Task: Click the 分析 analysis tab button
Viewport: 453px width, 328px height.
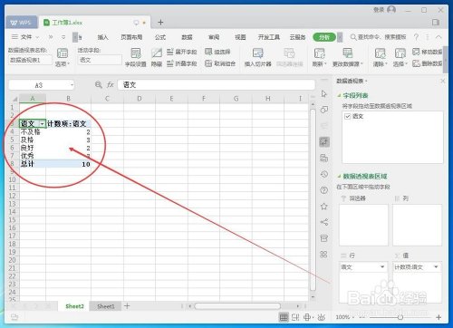Action: coord(324,37)
